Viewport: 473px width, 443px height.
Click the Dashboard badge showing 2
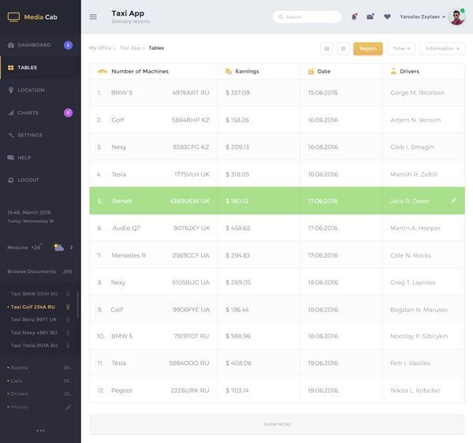[68, 45]
